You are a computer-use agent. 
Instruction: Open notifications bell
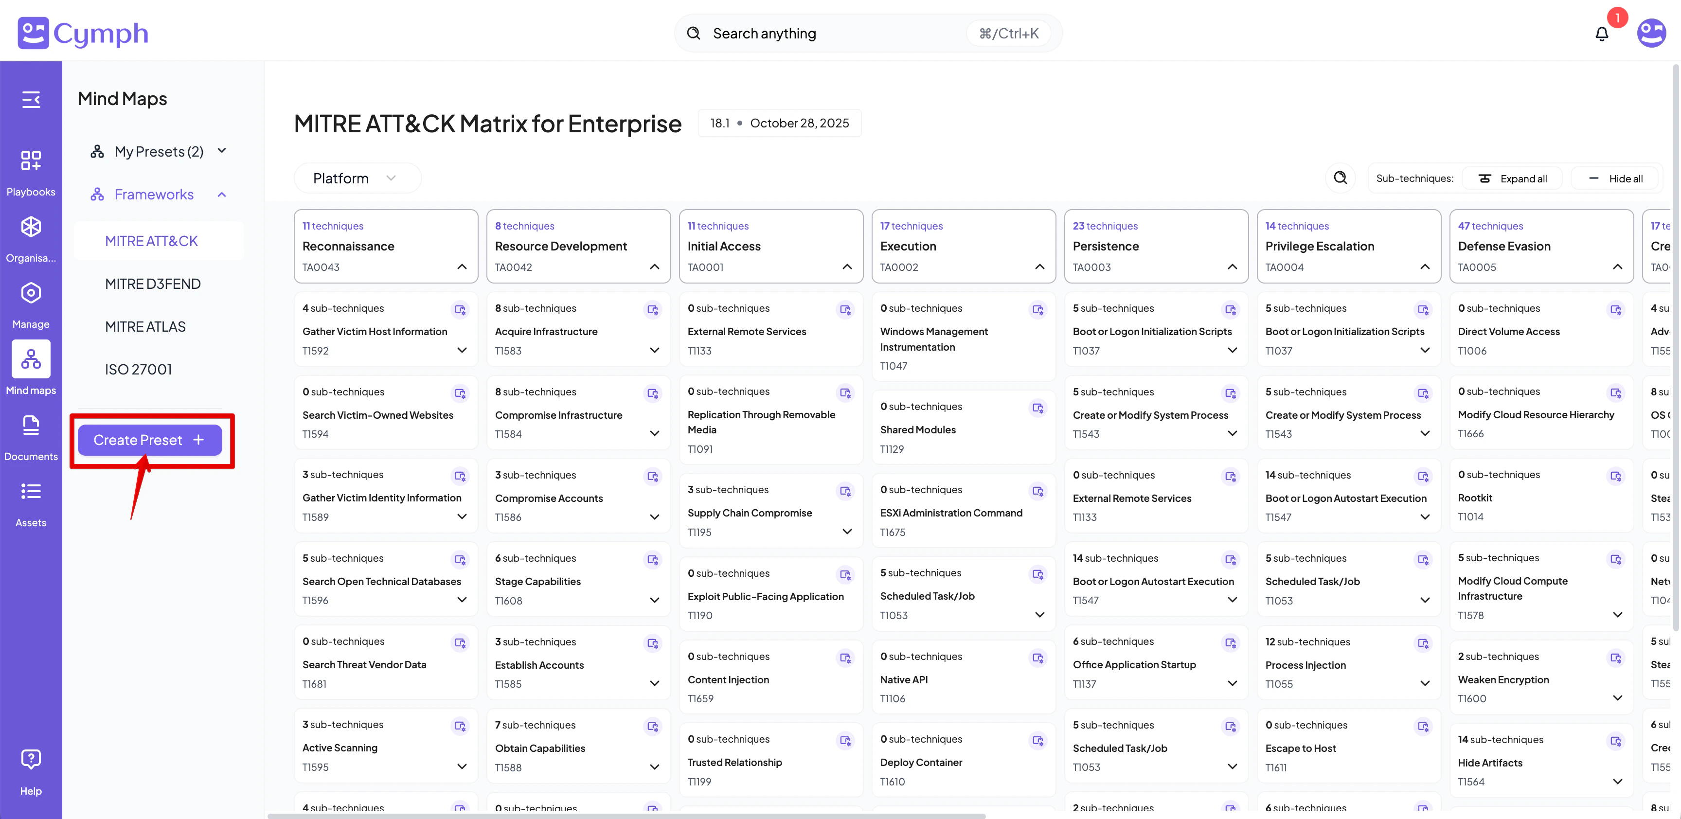1601,34
